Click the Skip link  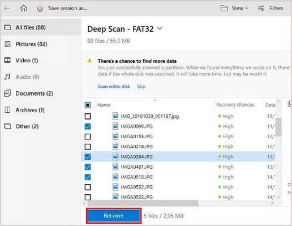(x=141, y=87)
